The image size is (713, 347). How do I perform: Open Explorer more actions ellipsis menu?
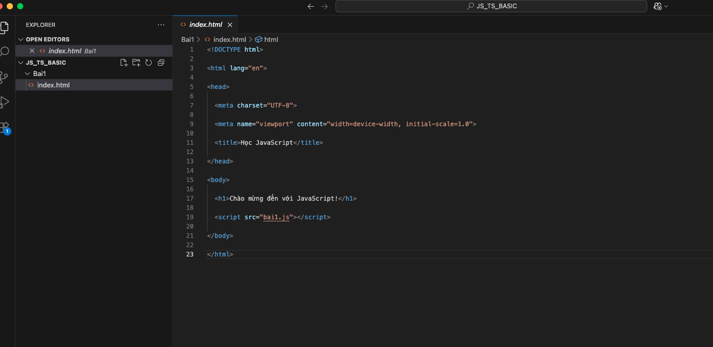[161, 25]
